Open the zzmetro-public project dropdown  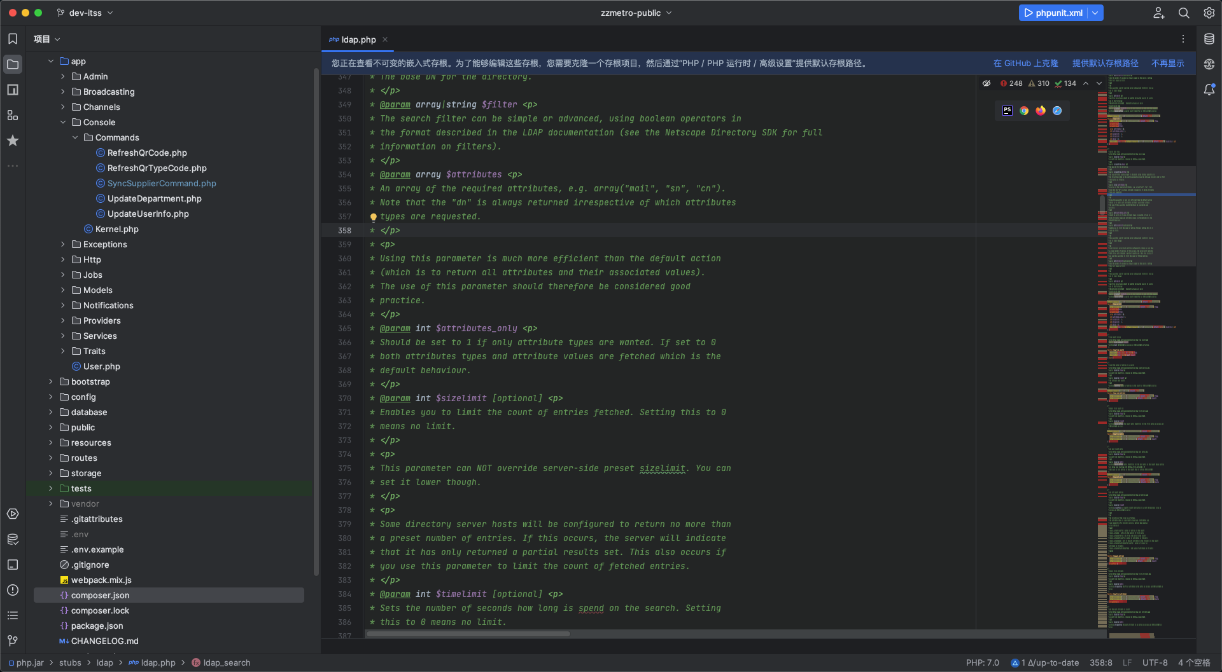click(x=636, y=13)
